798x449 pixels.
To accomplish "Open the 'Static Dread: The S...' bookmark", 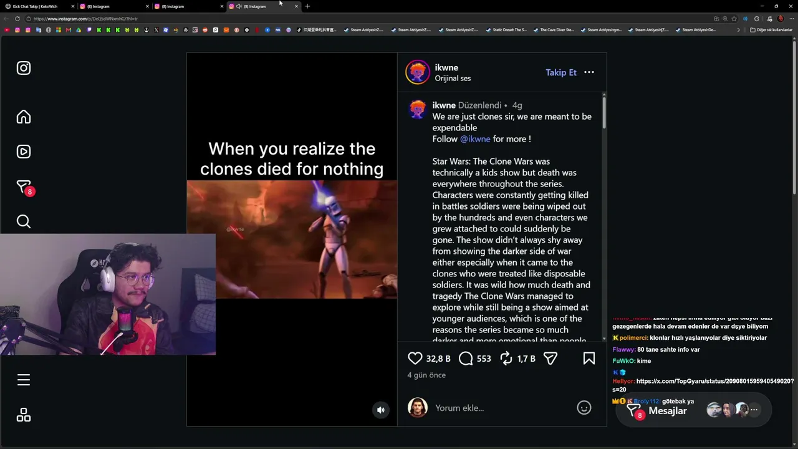I will click(x=506, y=30).
